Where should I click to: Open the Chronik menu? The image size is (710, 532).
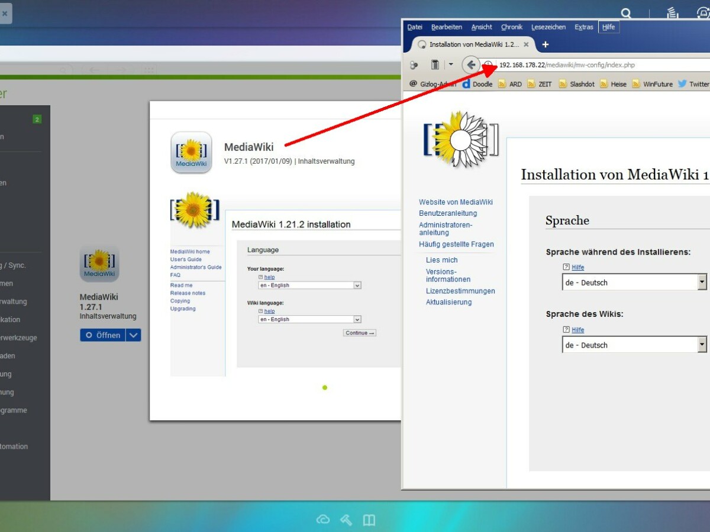click(512, 27)
